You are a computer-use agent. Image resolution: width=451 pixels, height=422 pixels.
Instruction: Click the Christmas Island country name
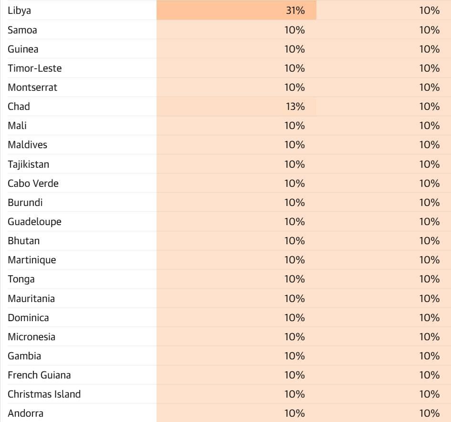pos(44,394)
